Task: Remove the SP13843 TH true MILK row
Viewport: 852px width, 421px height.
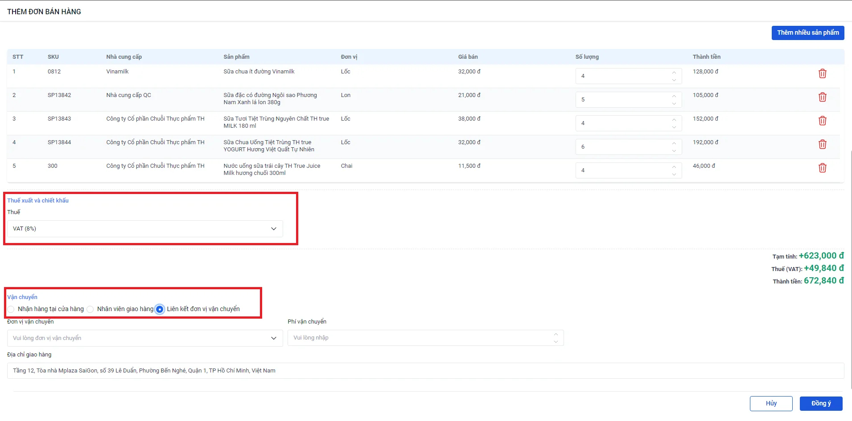Action: coord(823,121)
